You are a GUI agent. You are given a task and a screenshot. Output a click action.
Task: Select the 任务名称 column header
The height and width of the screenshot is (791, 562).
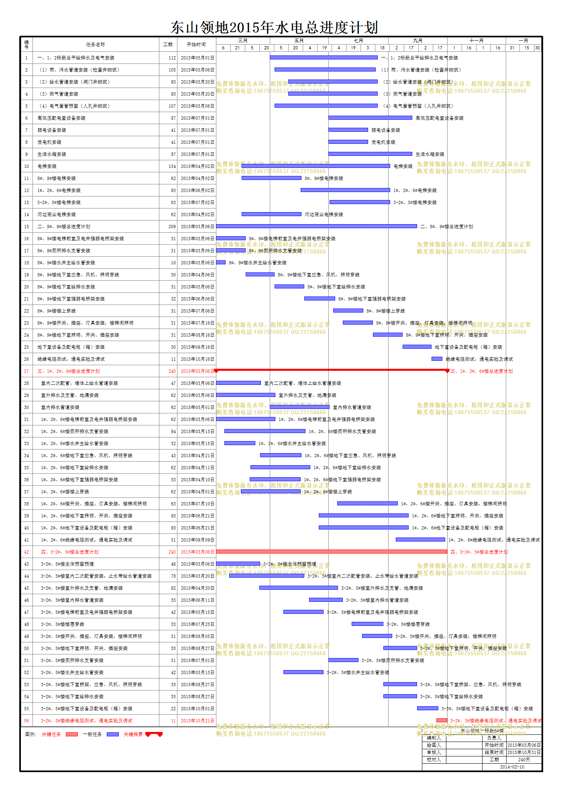(96, 45)
